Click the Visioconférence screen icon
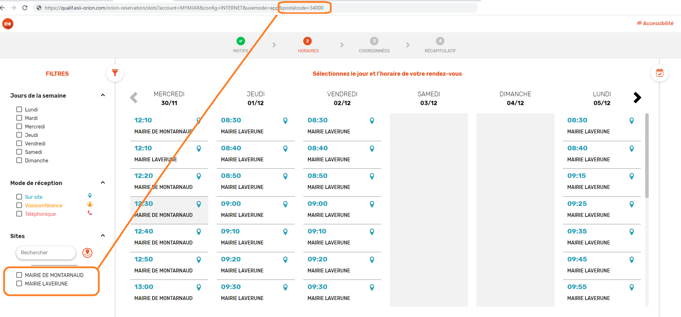This screenshot has height=317, width=681. pos(90,204)
